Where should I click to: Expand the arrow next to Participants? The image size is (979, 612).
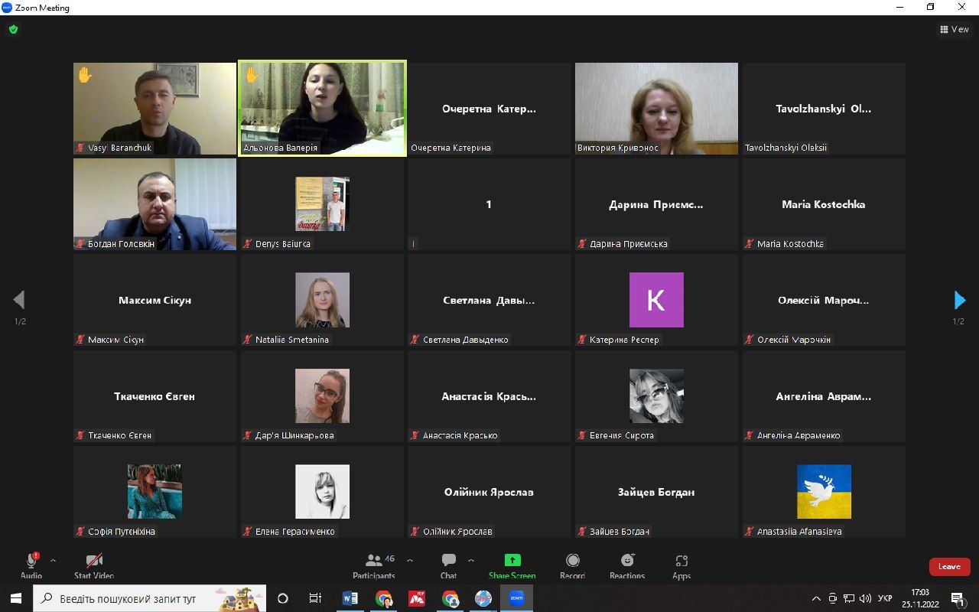point(410,560)
